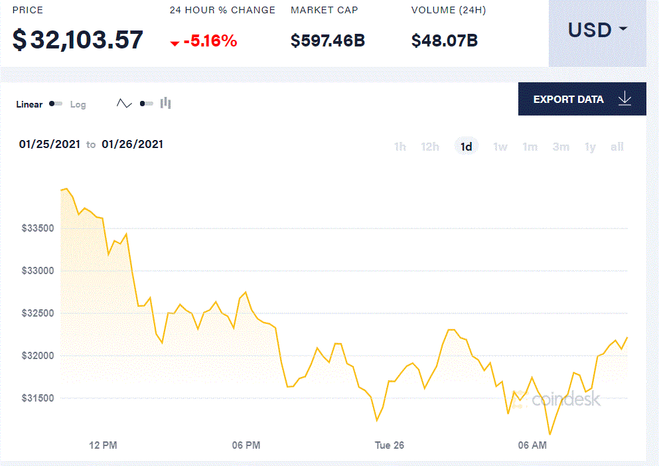
Task: Click the $31500 y-axis label
Action: 38,398
